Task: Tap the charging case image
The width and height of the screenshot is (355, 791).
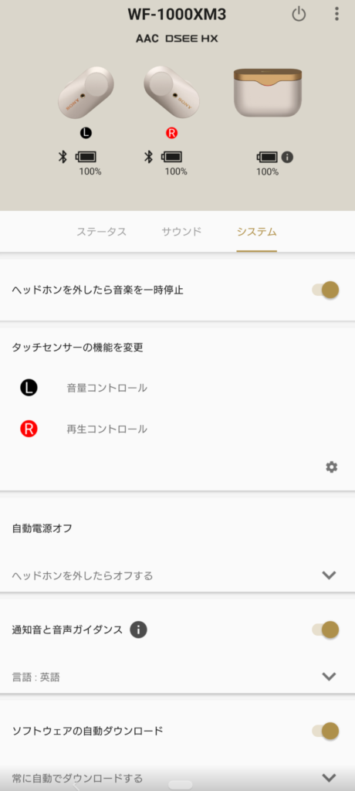Action: coord(268,93)
